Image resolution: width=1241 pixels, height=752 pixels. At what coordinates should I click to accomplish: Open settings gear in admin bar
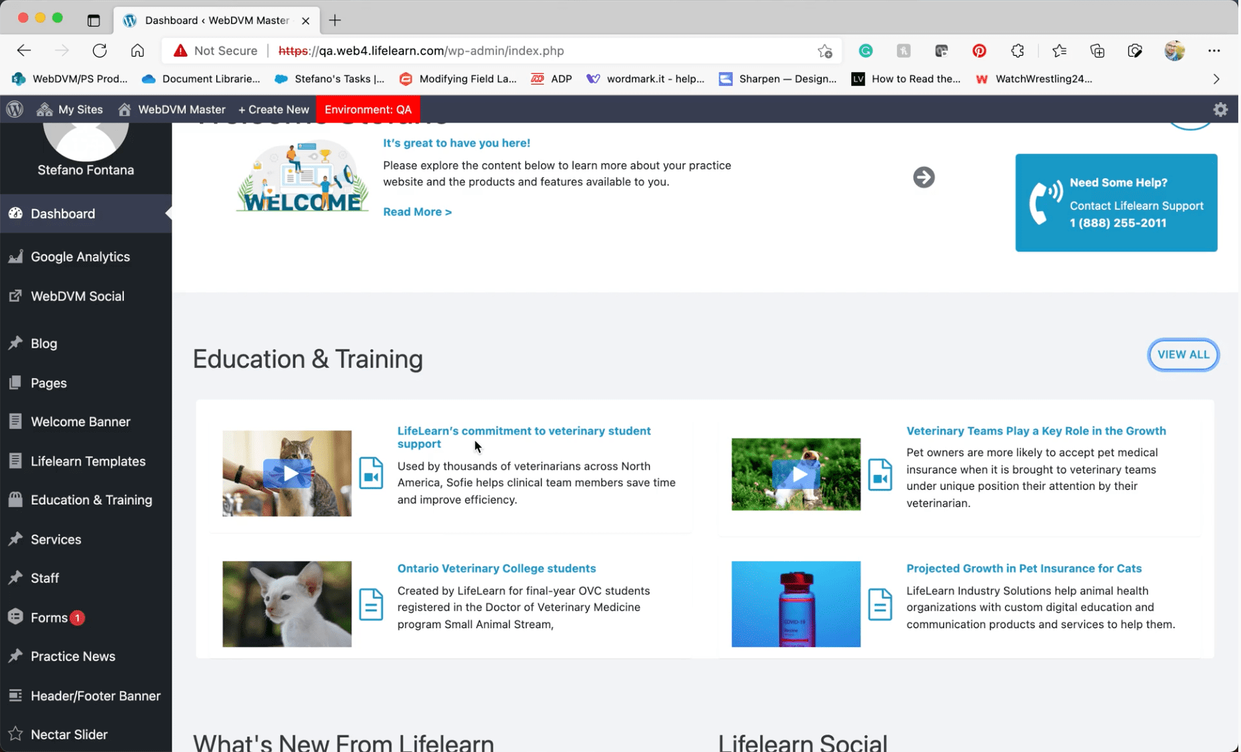pos(1220,109)
